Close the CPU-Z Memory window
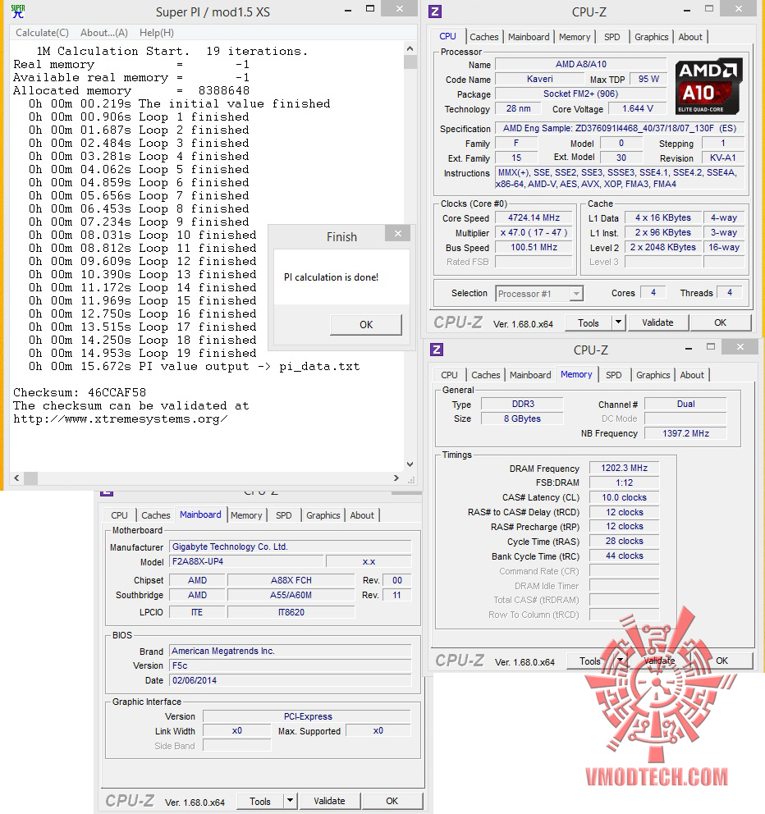 (740, 347)
